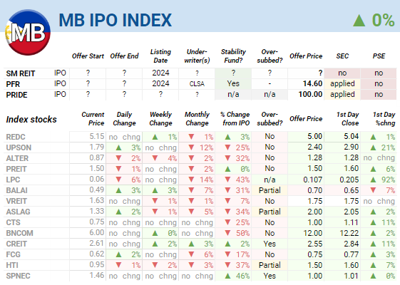Select the CREIT stock ticker
This screenshot has width=400, height=285.
pos(16,244)
